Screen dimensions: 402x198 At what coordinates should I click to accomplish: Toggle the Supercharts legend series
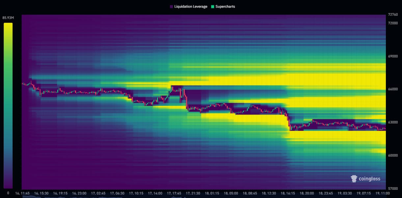223,7
